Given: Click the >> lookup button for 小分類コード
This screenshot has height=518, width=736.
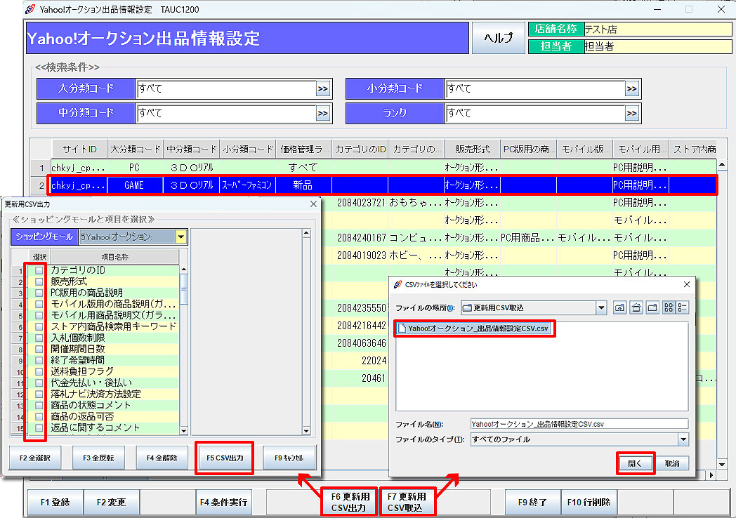Looking at the screenshot, I should pos(632,89).
